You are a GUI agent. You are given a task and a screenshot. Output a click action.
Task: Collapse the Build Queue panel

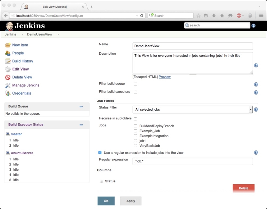[81, 106]
